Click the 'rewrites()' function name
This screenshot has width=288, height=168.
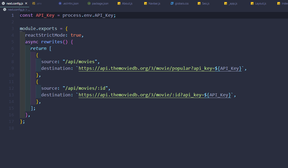click(54, 42)
